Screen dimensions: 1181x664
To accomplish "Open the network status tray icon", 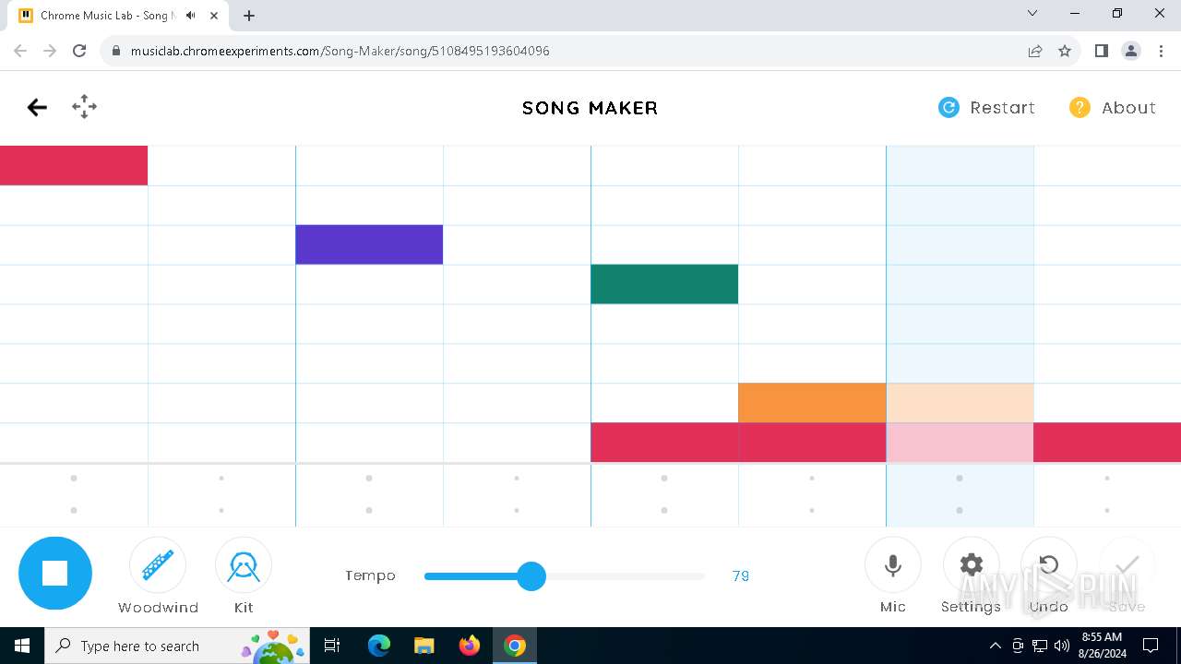I will click(1040, 646).
